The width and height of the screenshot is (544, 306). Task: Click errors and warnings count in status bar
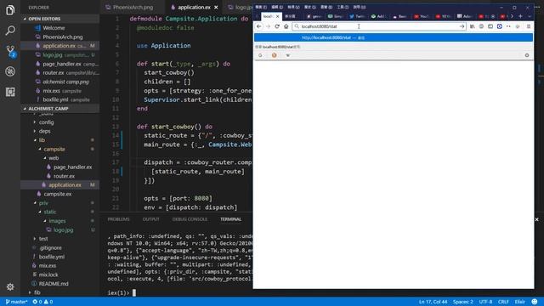(42, 302)
